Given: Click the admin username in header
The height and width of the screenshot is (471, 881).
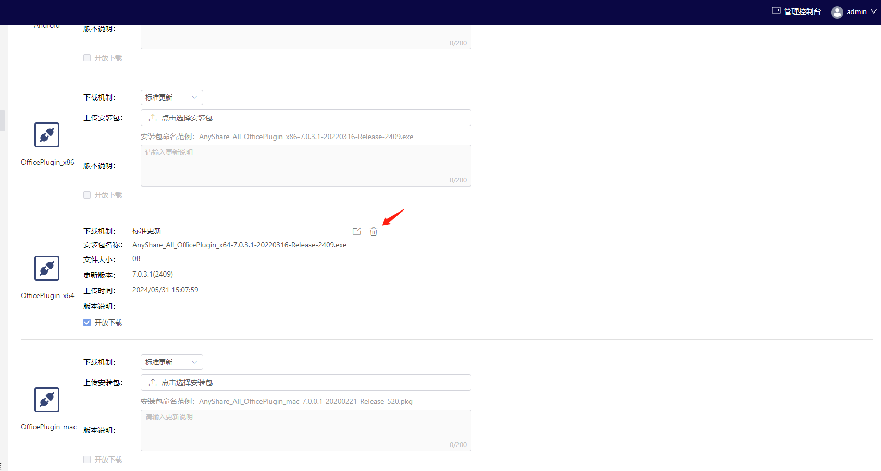Looking at the screenshot, I should click(x=857, y=11).
